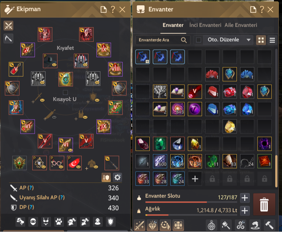Switch inventory to list view icon
This screenshot has width=282, height=232.
[x=272, y=40]
